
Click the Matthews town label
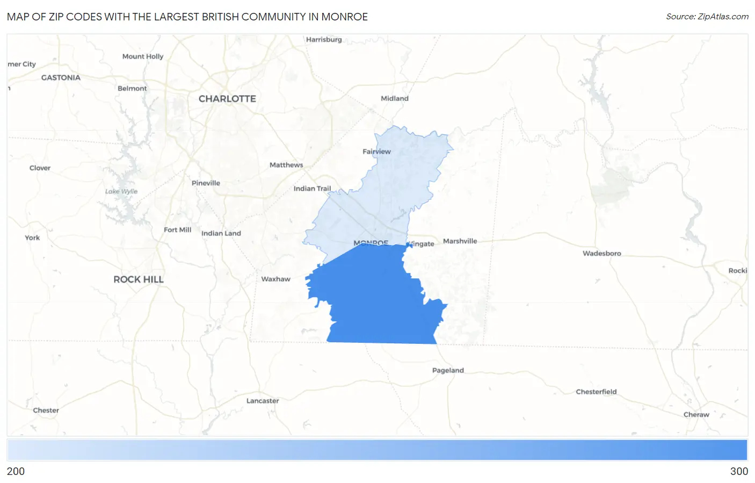286,165
